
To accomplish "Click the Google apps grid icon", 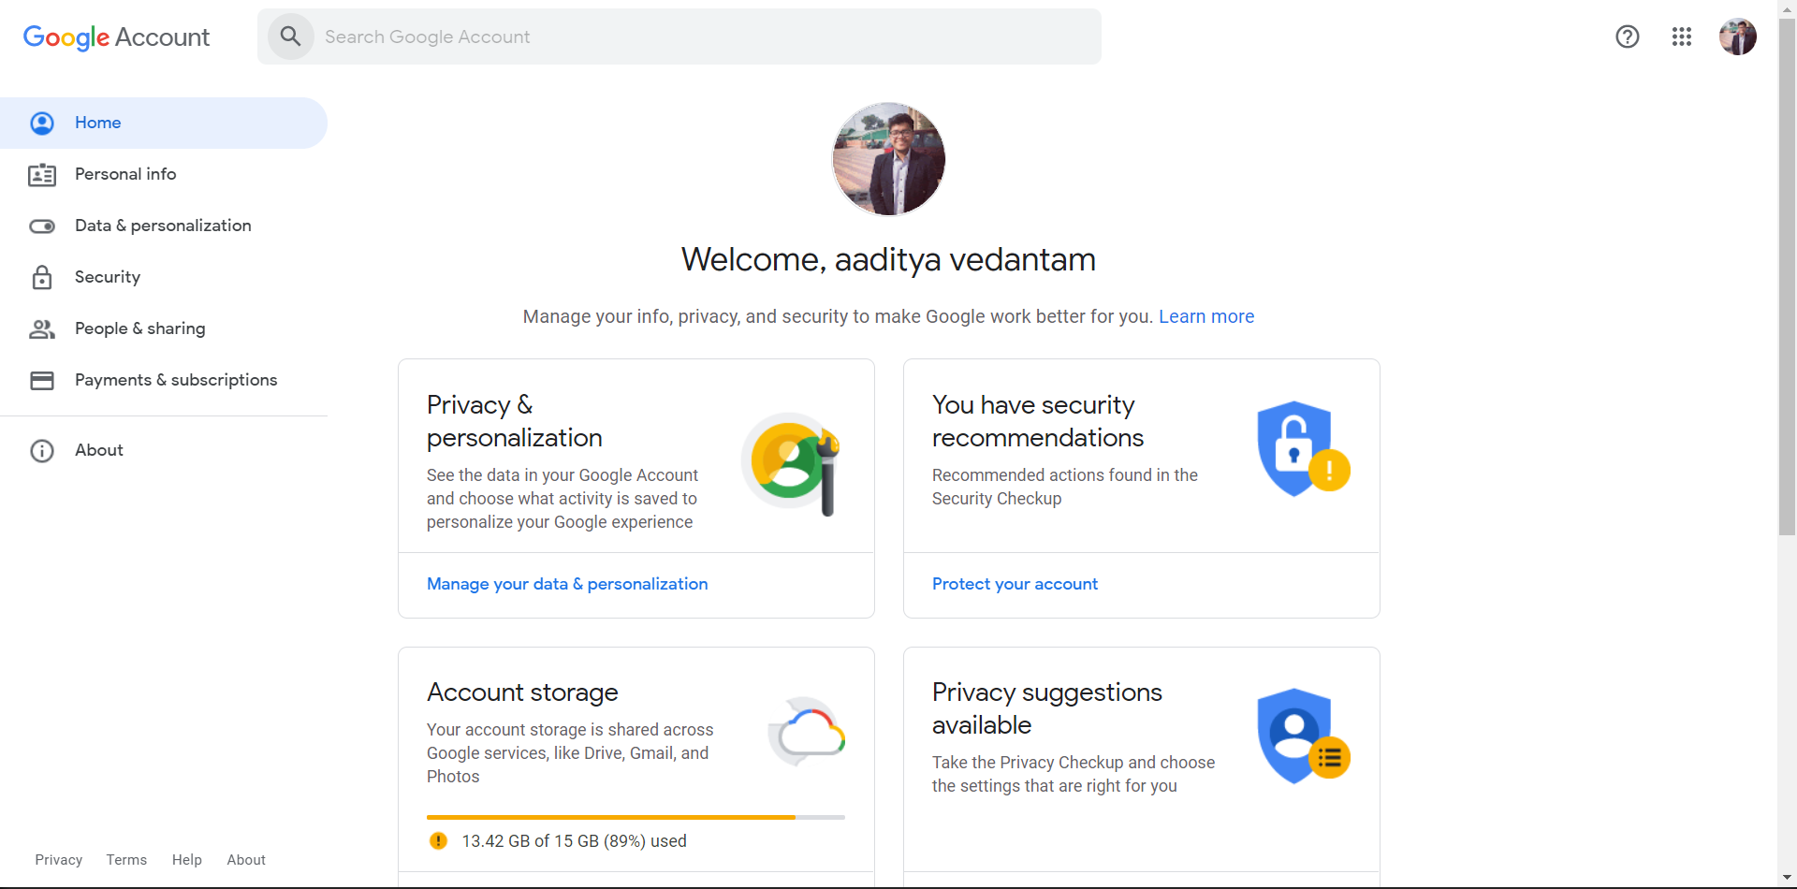I will click(1681, 36).
